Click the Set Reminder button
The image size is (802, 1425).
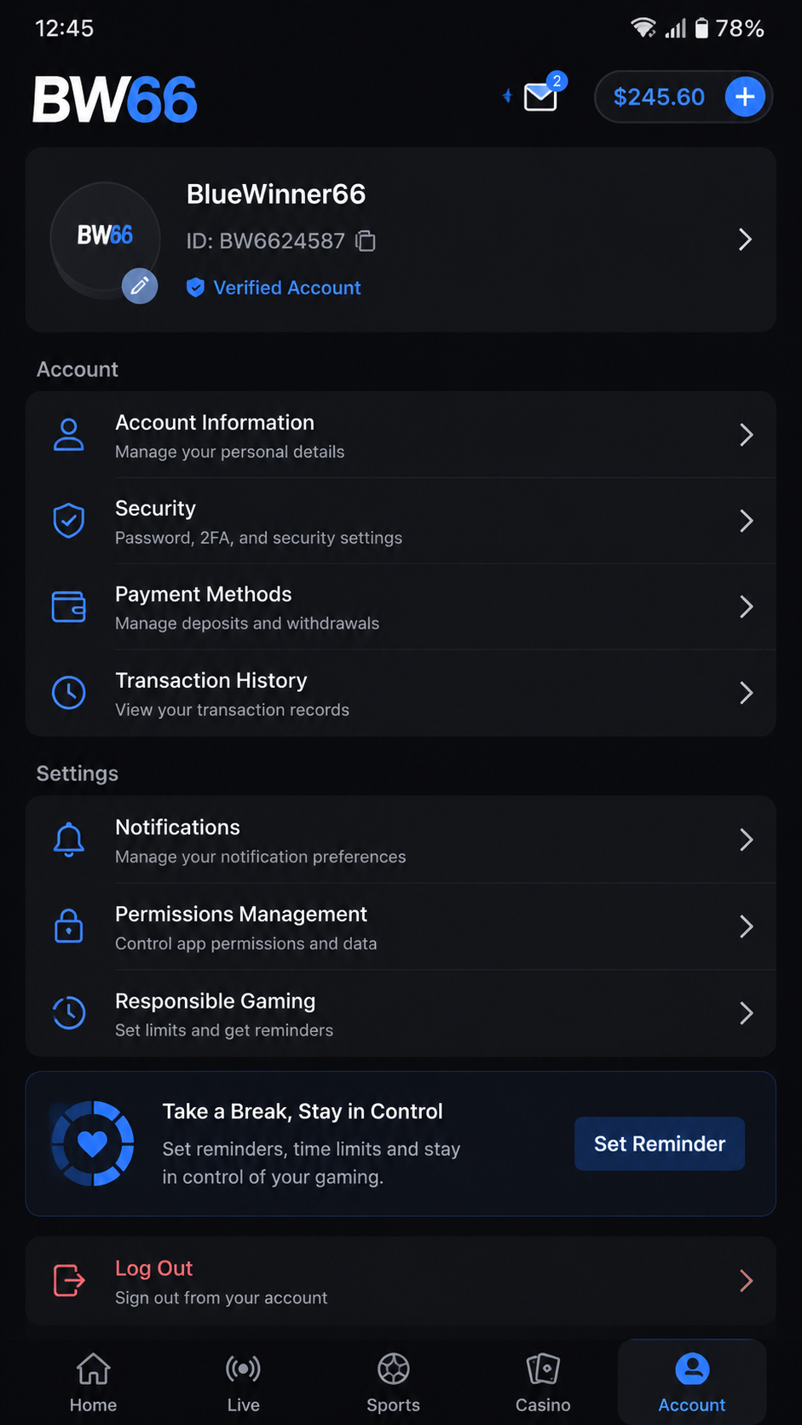(x=660, y=1144)
